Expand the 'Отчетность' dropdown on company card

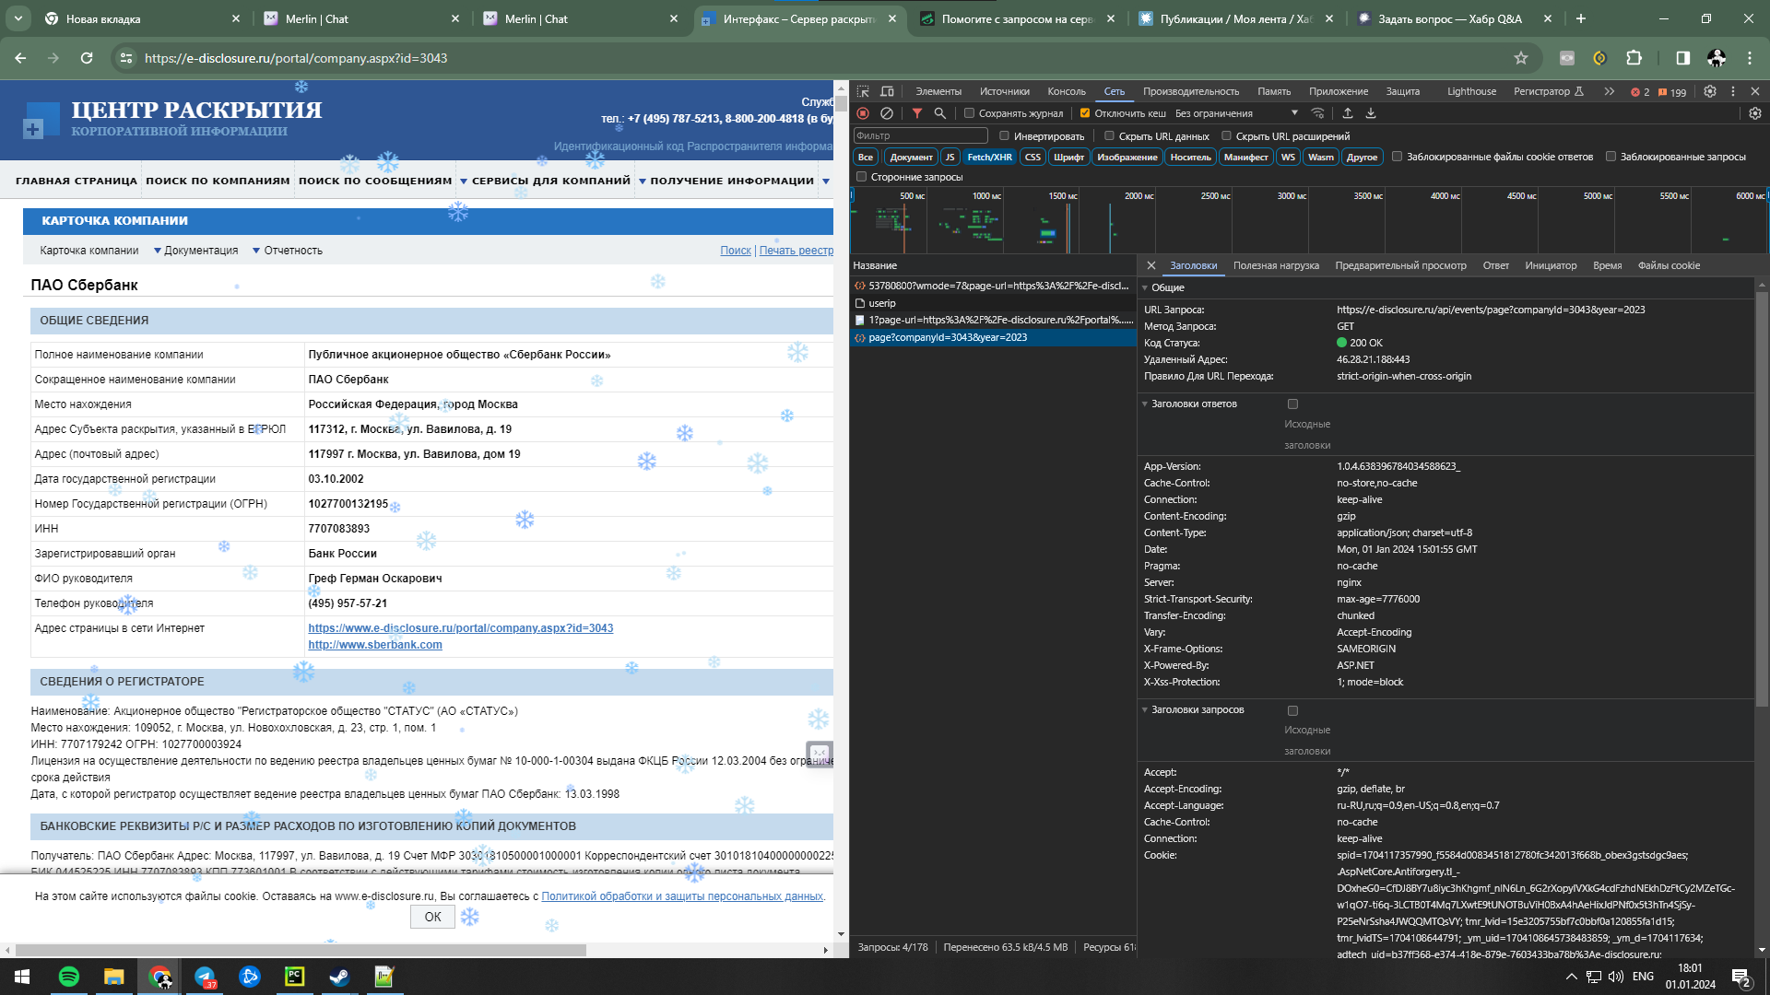(x=288, y=251)
